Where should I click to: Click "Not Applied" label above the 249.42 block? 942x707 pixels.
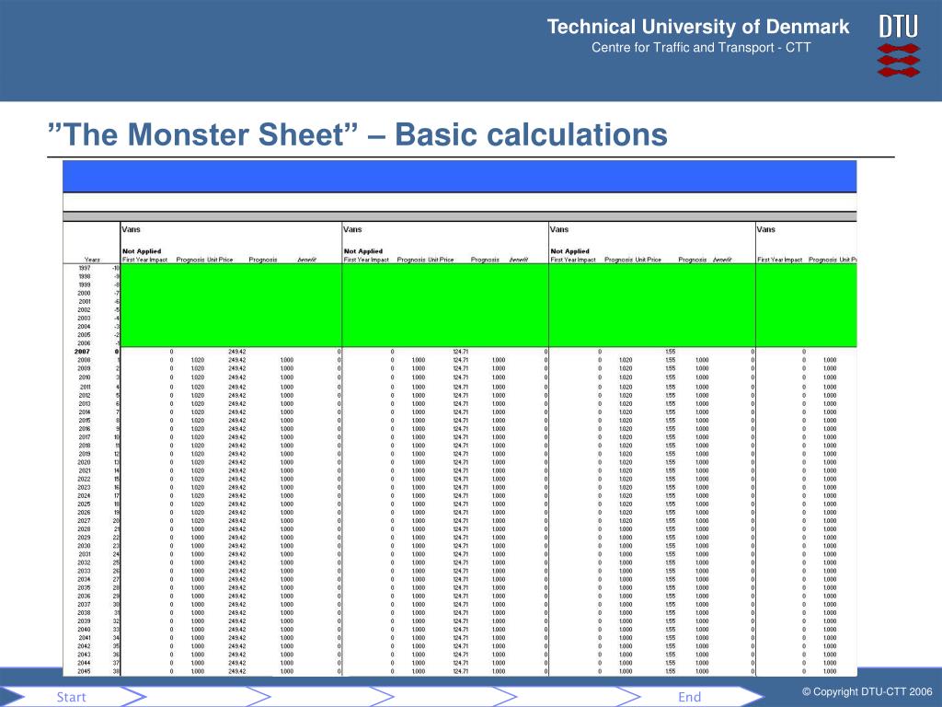tap(142, 251)
